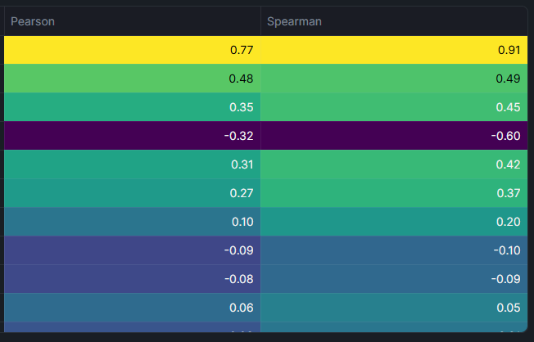Pick the Spearman value 0.05
534x342 pixels.
(509, 308)
